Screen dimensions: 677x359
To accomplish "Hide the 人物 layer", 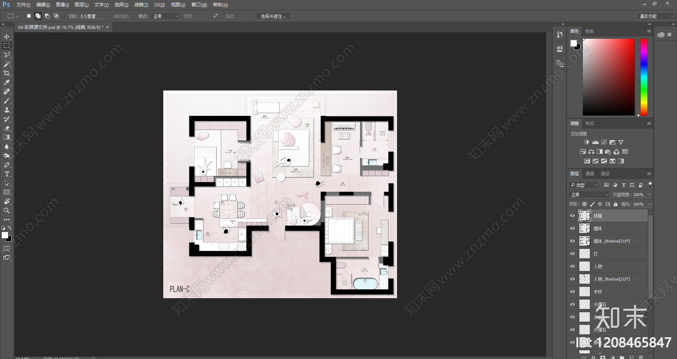I will click(x=572, y=267).
